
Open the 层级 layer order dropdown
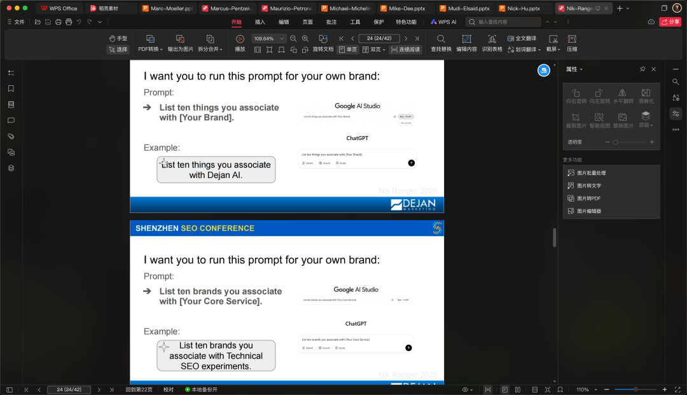pos(646,120)
